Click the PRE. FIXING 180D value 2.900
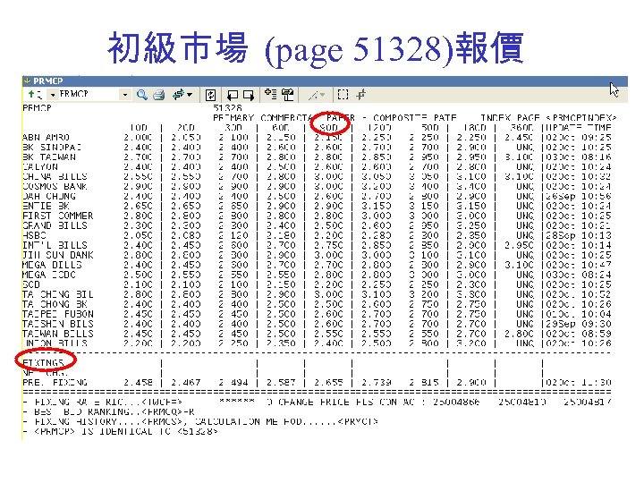The width and height of the screenshot is (644, 483). click(471, 383)
